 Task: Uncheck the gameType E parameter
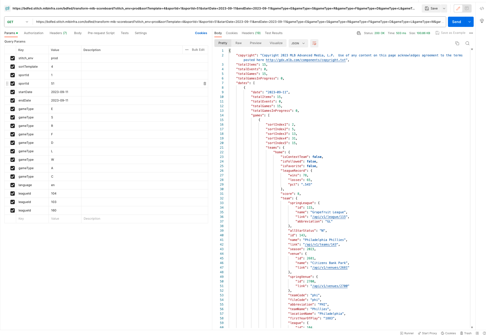coord(13,109)
